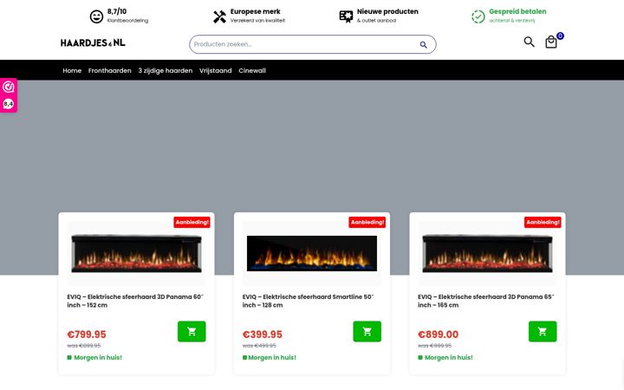Click Nieuwe producten heading
Screen dimensions: 624x390
pos(387,11)
